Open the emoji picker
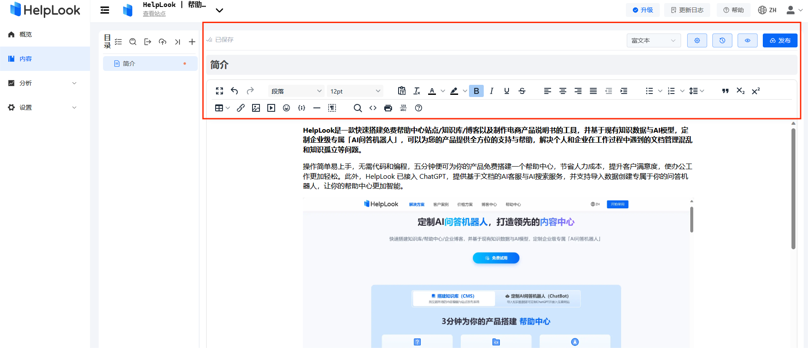Image resolution: width=808 pixels, height=348 pixels. [x=286, y=108]
